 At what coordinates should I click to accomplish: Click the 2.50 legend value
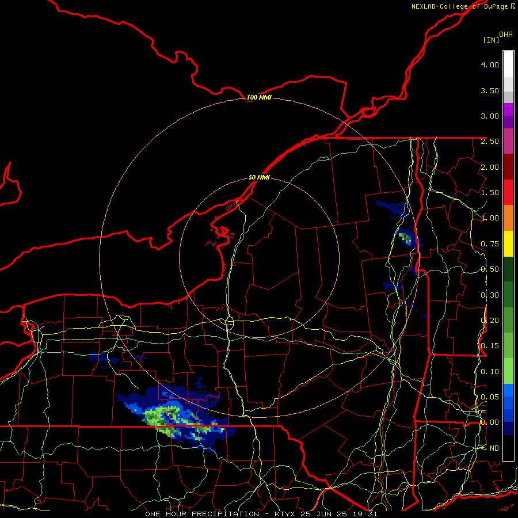pos(490,142)
